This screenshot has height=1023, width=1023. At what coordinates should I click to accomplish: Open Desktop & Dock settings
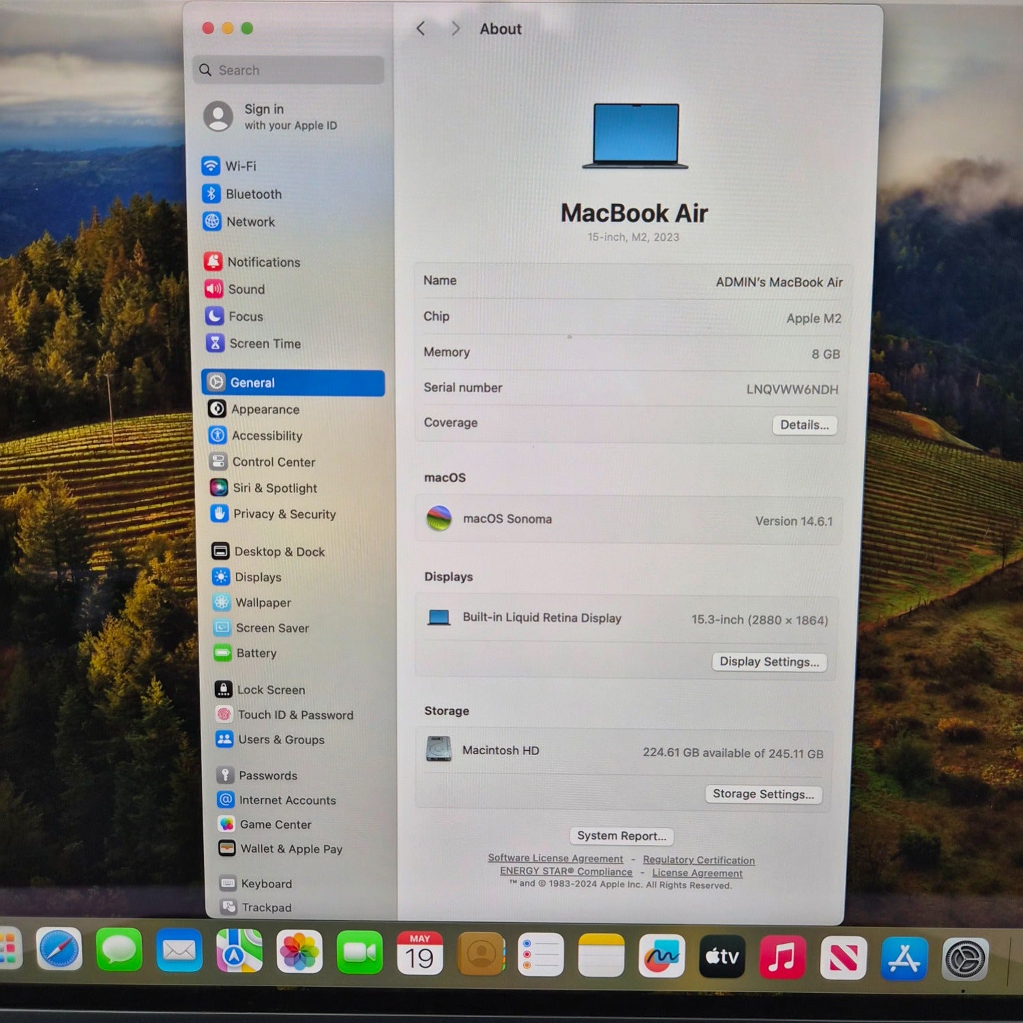click(268, 551)
